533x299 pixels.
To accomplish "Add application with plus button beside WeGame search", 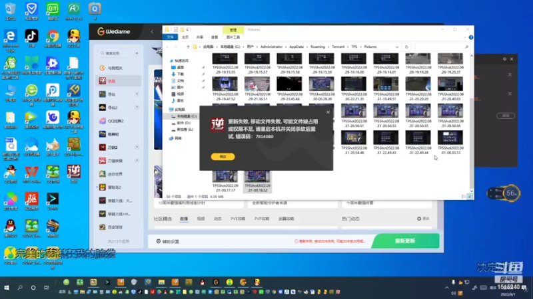I will coord(137,53).
